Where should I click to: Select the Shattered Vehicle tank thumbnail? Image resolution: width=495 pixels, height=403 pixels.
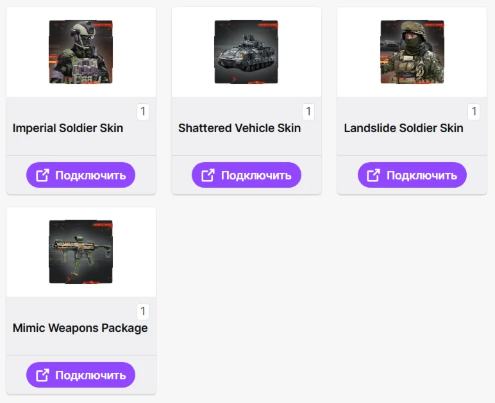coord(246,52)
